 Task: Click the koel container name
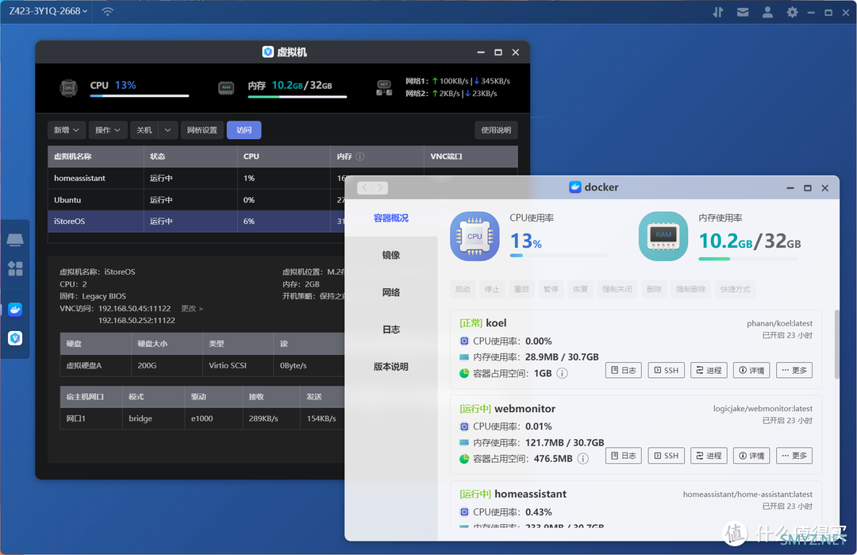[496, 323]
